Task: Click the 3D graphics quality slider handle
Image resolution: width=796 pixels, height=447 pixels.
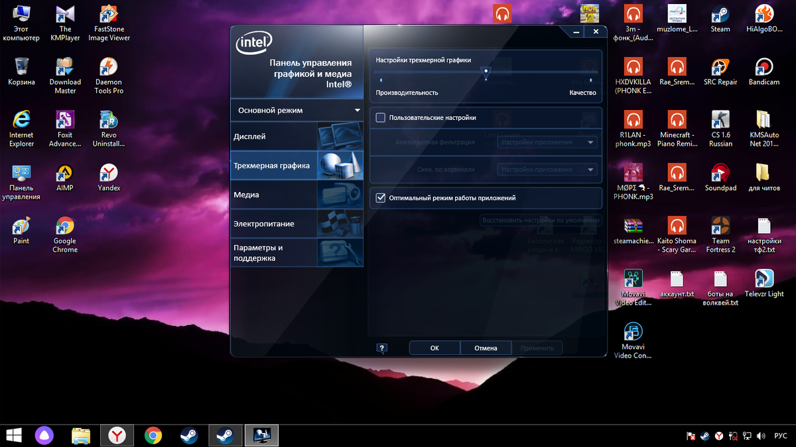Action: point(486,73)
